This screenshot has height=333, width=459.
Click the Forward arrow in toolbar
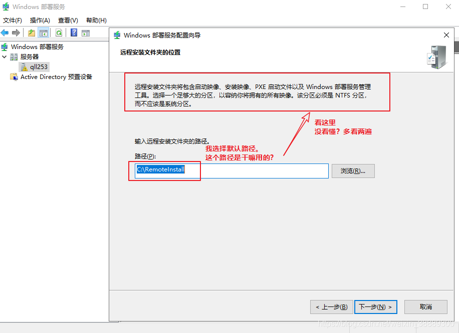pyautogui.click(x=16, y=33)
